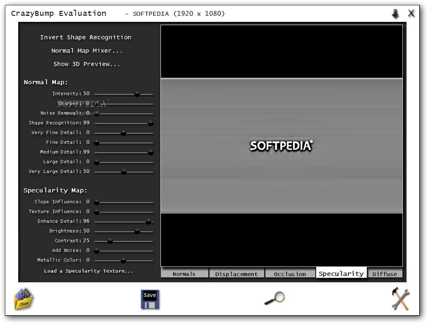The height and width of the screenshot is (324, 428).
Task: Click the 'SOFTPEDIA (1920 x 1080)' title text
Action: click(x=178, y=14)
